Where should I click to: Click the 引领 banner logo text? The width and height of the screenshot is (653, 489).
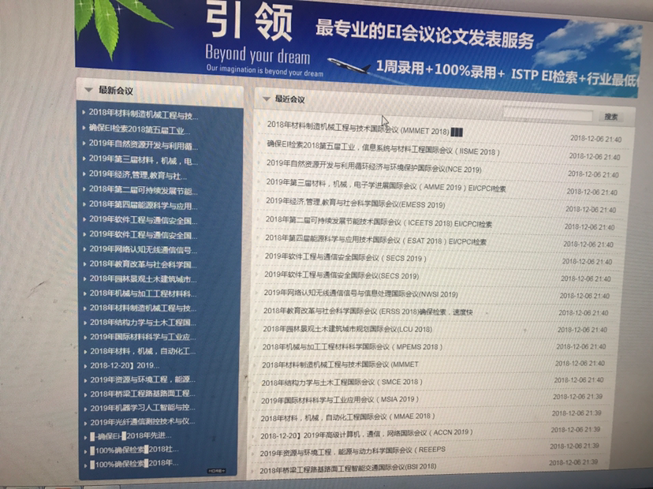[249, 20]
